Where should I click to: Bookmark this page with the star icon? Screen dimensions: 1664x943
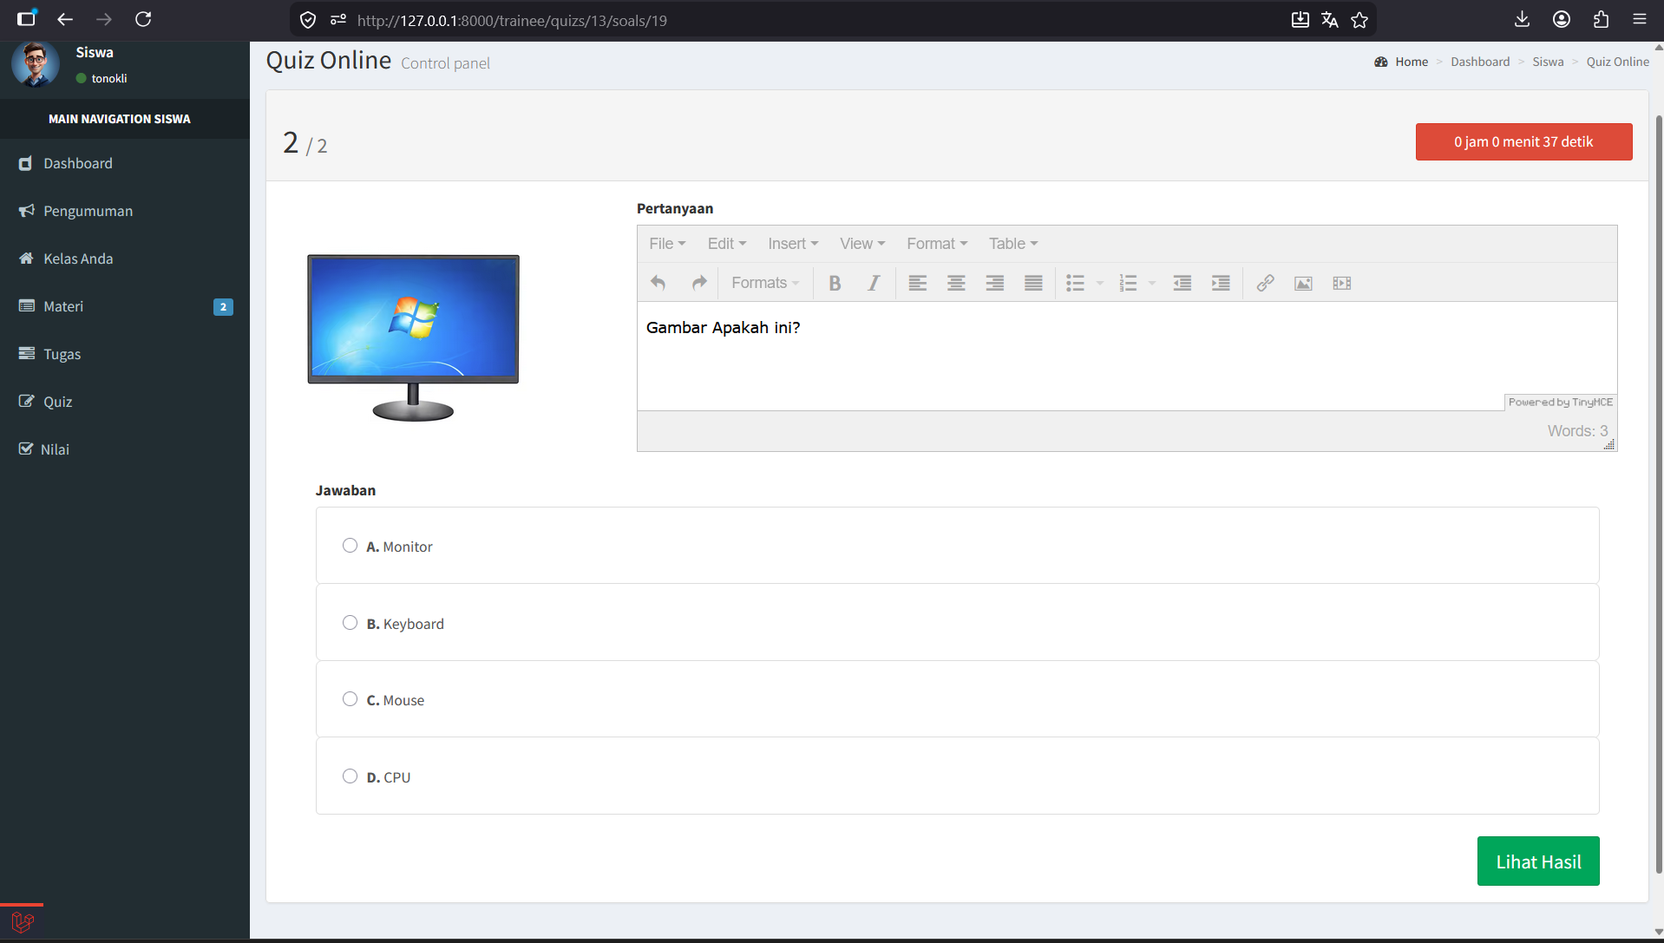[x=1359, y=20]
